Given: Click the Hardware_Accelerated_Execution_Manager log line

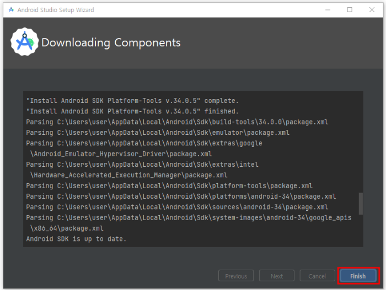Looking at the screenshot, I should pyautogui.click(x=128, y=175).
